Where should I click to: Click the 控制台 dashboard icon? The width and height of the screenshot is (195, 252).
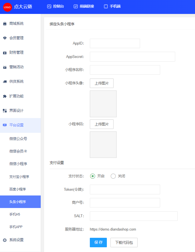point(49,6)
